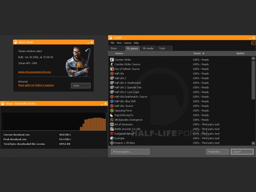Click the orange Half-Life game icon

(x=112, y=74)
